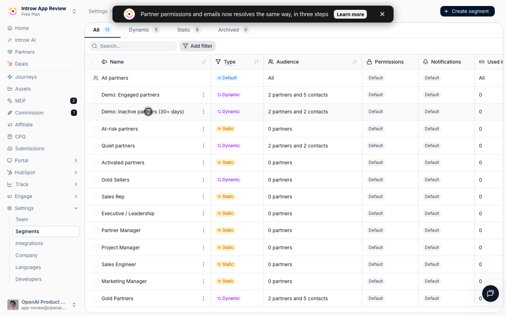
Task: Switch to the Archived tab
Action: (x=234, y=30)
